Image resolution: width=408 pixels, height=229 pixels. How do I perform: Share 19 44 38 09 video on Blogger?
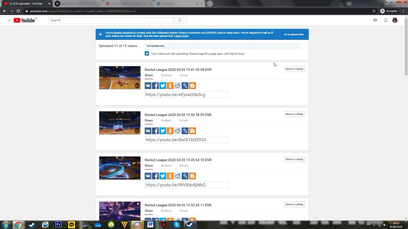193,131
